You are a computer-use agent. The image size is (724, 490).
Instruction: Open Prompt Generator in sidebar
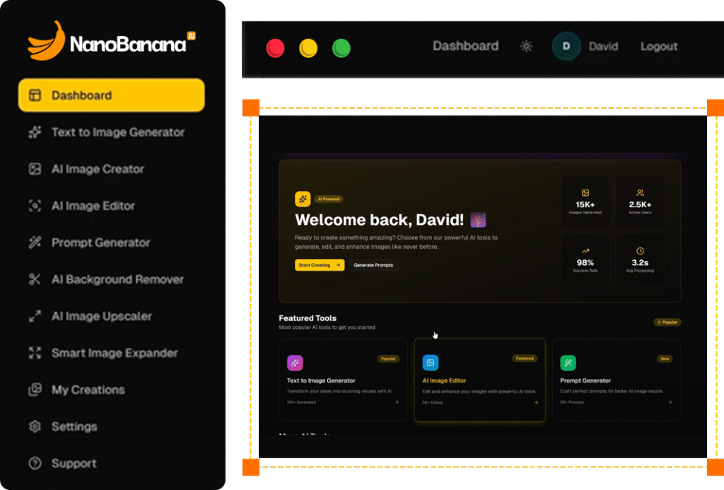pyautogui.click(x=100, y=243)
